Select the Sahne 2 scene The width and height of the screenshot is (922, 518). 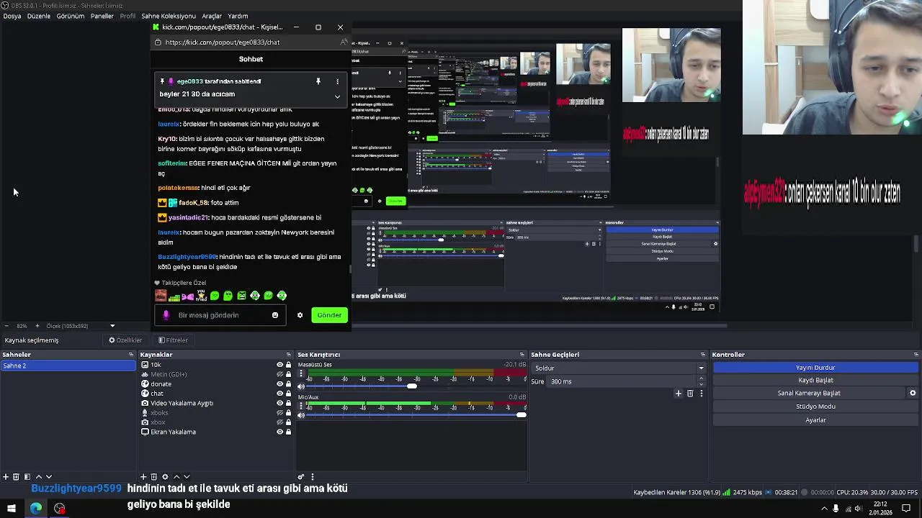tap(68, 365)
